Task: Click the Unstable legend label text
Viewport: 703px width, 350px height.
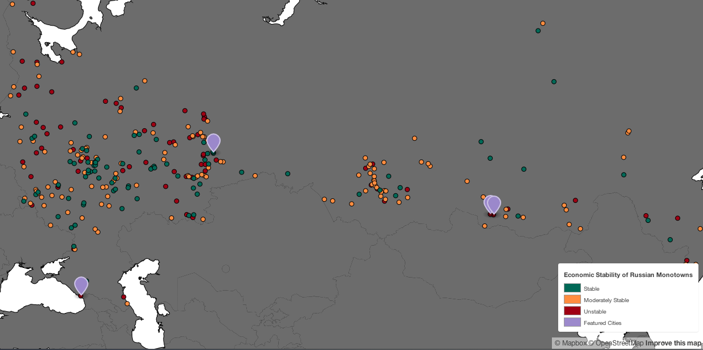Action: click(x=595, y=311)
